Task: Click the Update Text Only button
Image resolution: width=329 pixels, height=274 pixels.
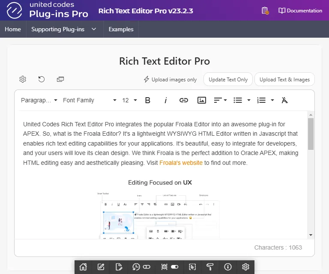Action: point(228,80)
